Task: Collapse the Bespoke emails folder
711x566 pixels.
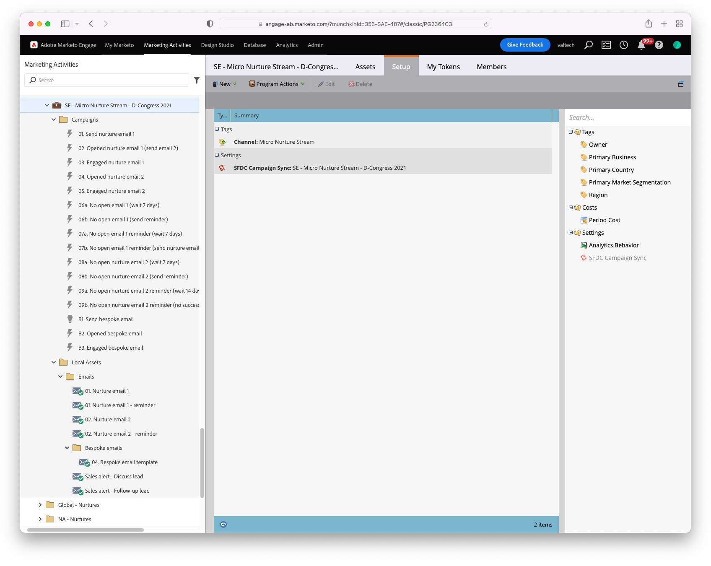Action: click(x=67, y=448)
